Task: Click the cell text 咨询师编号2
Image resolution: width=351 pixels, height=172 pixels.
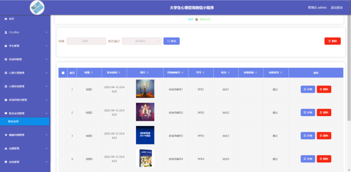Action: (176, 113)
